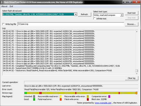Viewport: 141px width, 106px height.
Task: Click the log file path field D:\aaa.Log
Action: [x=71, y=24]
